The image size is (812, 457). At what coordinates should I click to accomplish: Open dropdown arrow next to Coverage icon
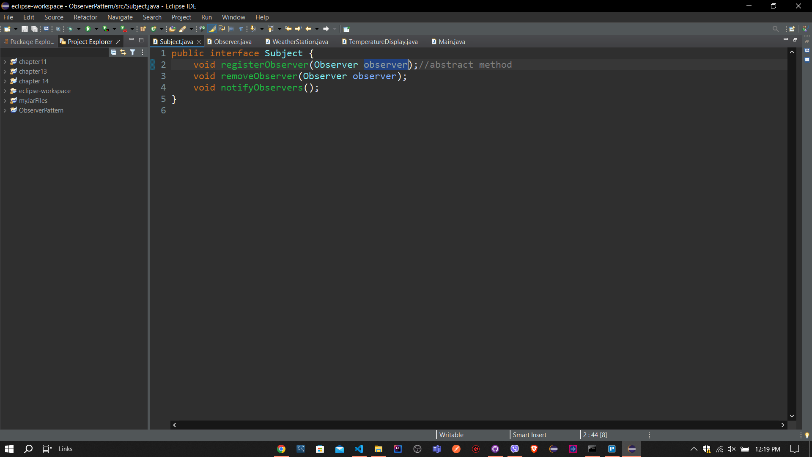[114, 29]
